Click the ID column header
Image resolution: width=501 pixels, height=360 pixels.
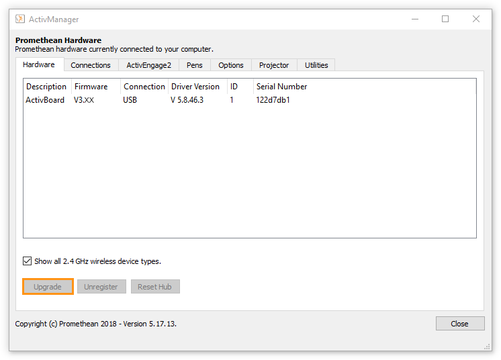(240, 87)
